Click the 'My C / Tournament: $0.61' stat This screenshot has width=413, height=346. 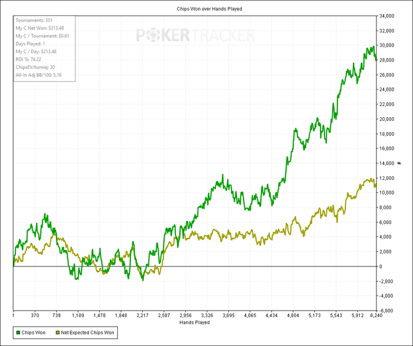click(x=42, y=36)
